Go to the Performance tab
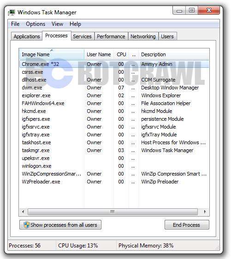The height and width of the screenshot is (259, 231). pyautogui.click(x=111, y=36)
